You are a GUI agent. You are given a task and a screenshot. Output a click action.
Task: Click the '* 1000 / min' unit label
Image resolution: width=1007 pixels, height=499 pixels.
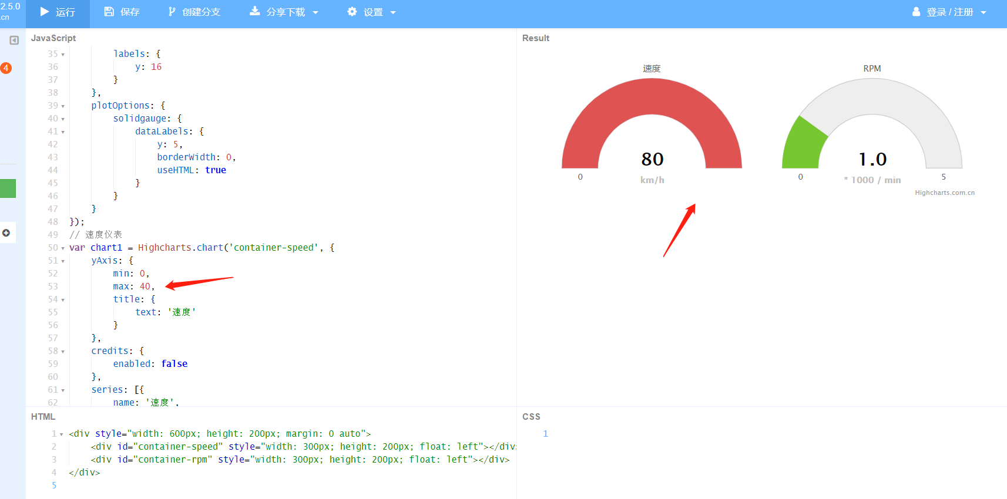tap(872, 180)
